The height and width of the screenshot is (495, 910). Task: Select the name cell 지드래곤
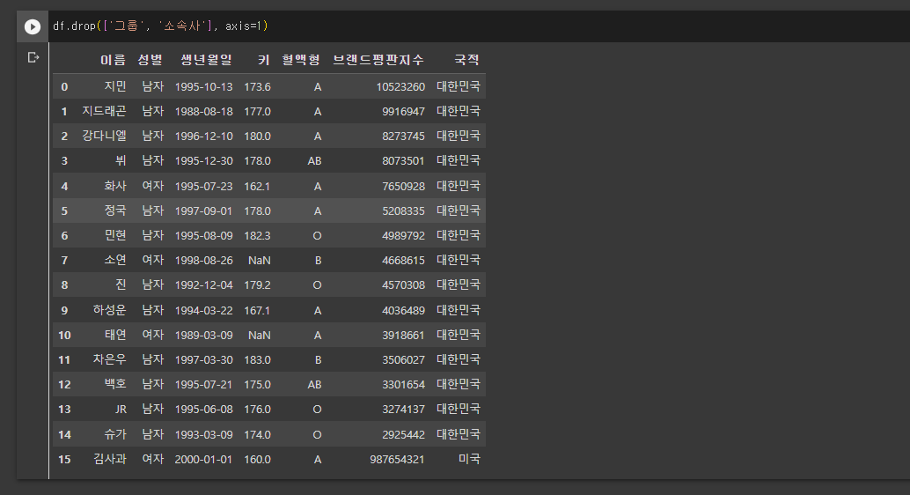(x=104, y=111)
